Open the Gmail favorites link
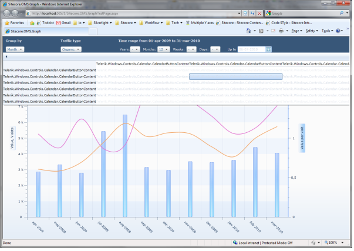The width and height of the screenshot is (354, 251). 63,22
